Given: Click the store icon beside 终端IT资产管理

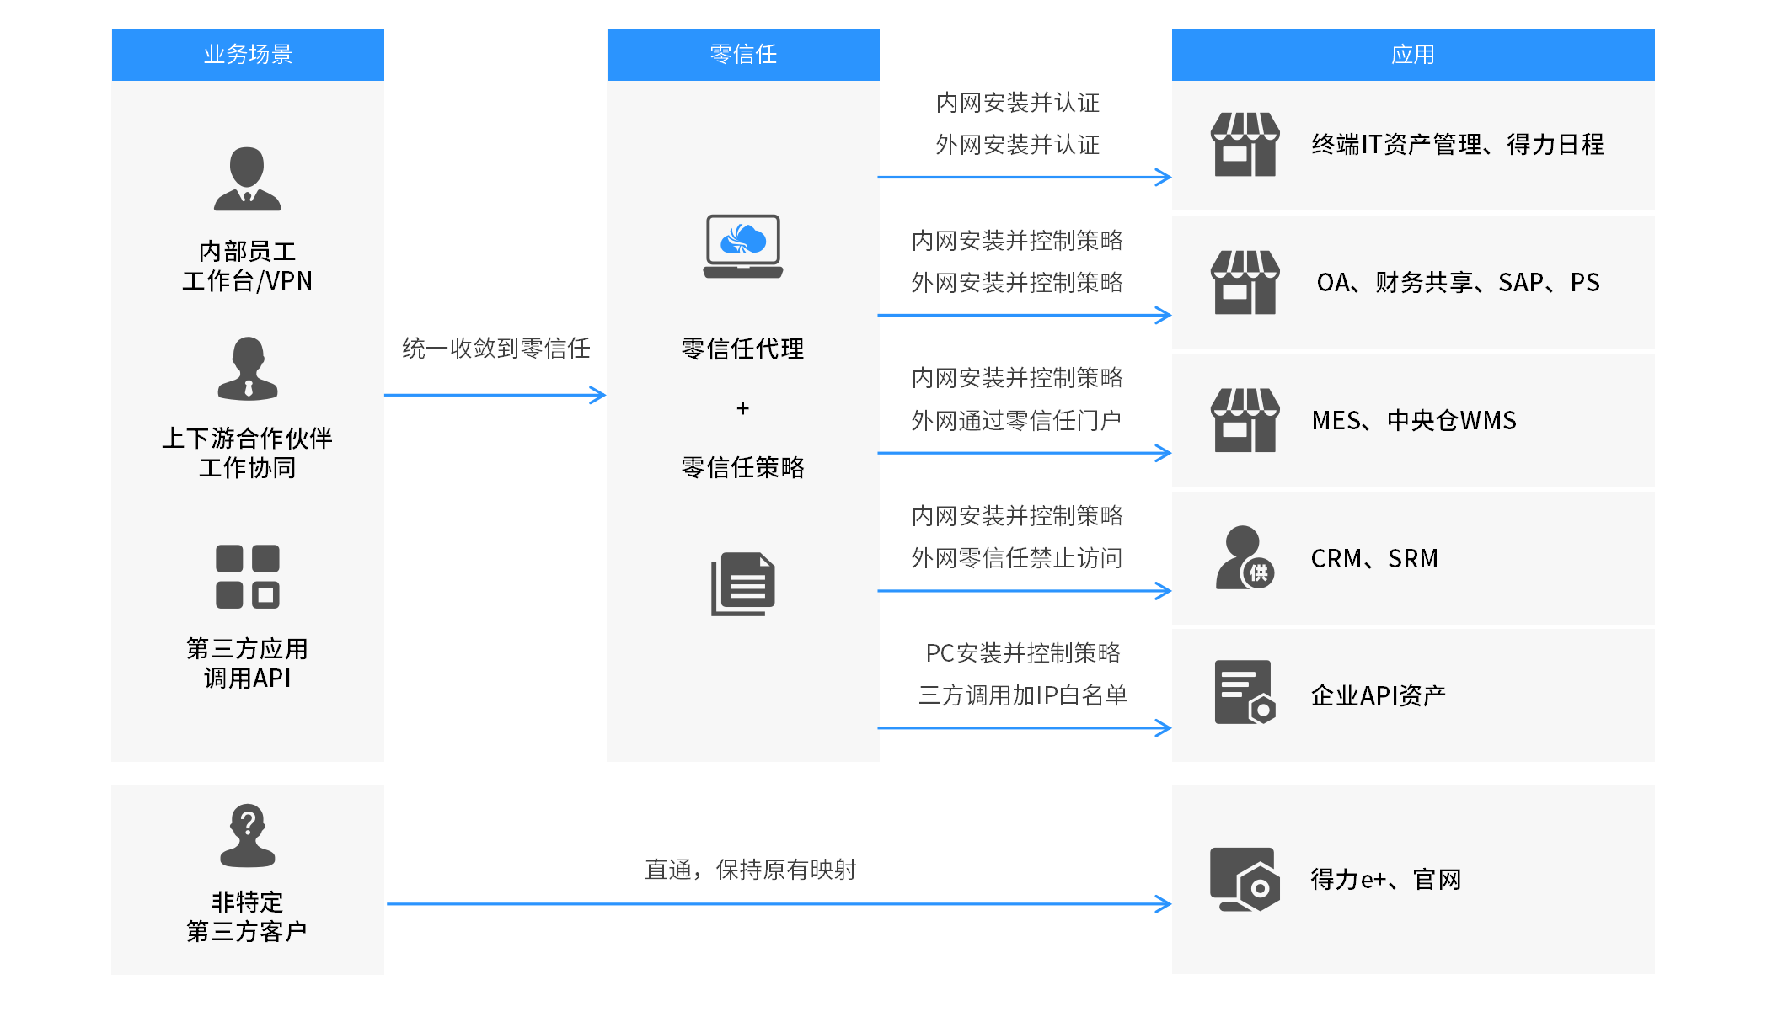Looking at the screenshot, I should [1245, 145].
